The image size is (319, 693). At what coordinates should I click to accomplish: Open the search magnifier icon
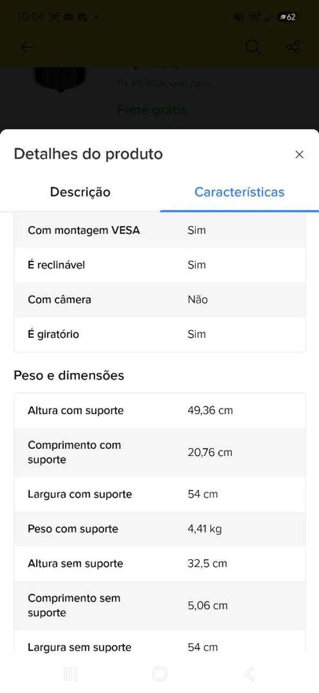[x=253, y=47]
